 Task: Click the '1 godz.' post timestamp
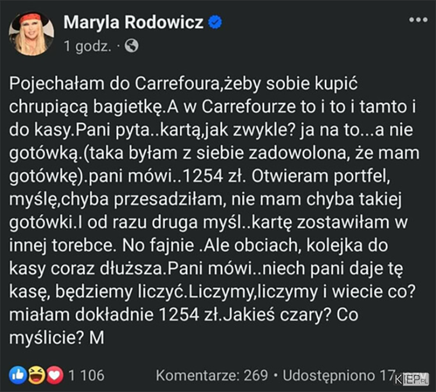(88, 46)
